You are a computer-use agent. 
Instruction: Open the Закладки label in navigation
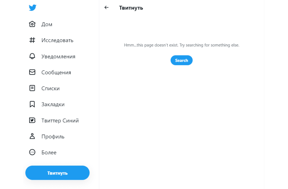(x=53, y=104)
